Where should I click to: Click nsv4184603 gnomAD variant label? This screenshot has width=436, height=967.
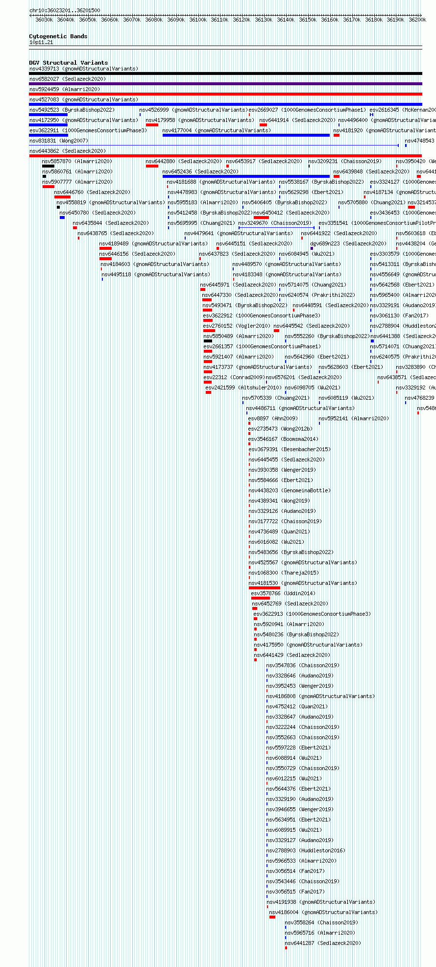tap(155, 264)
